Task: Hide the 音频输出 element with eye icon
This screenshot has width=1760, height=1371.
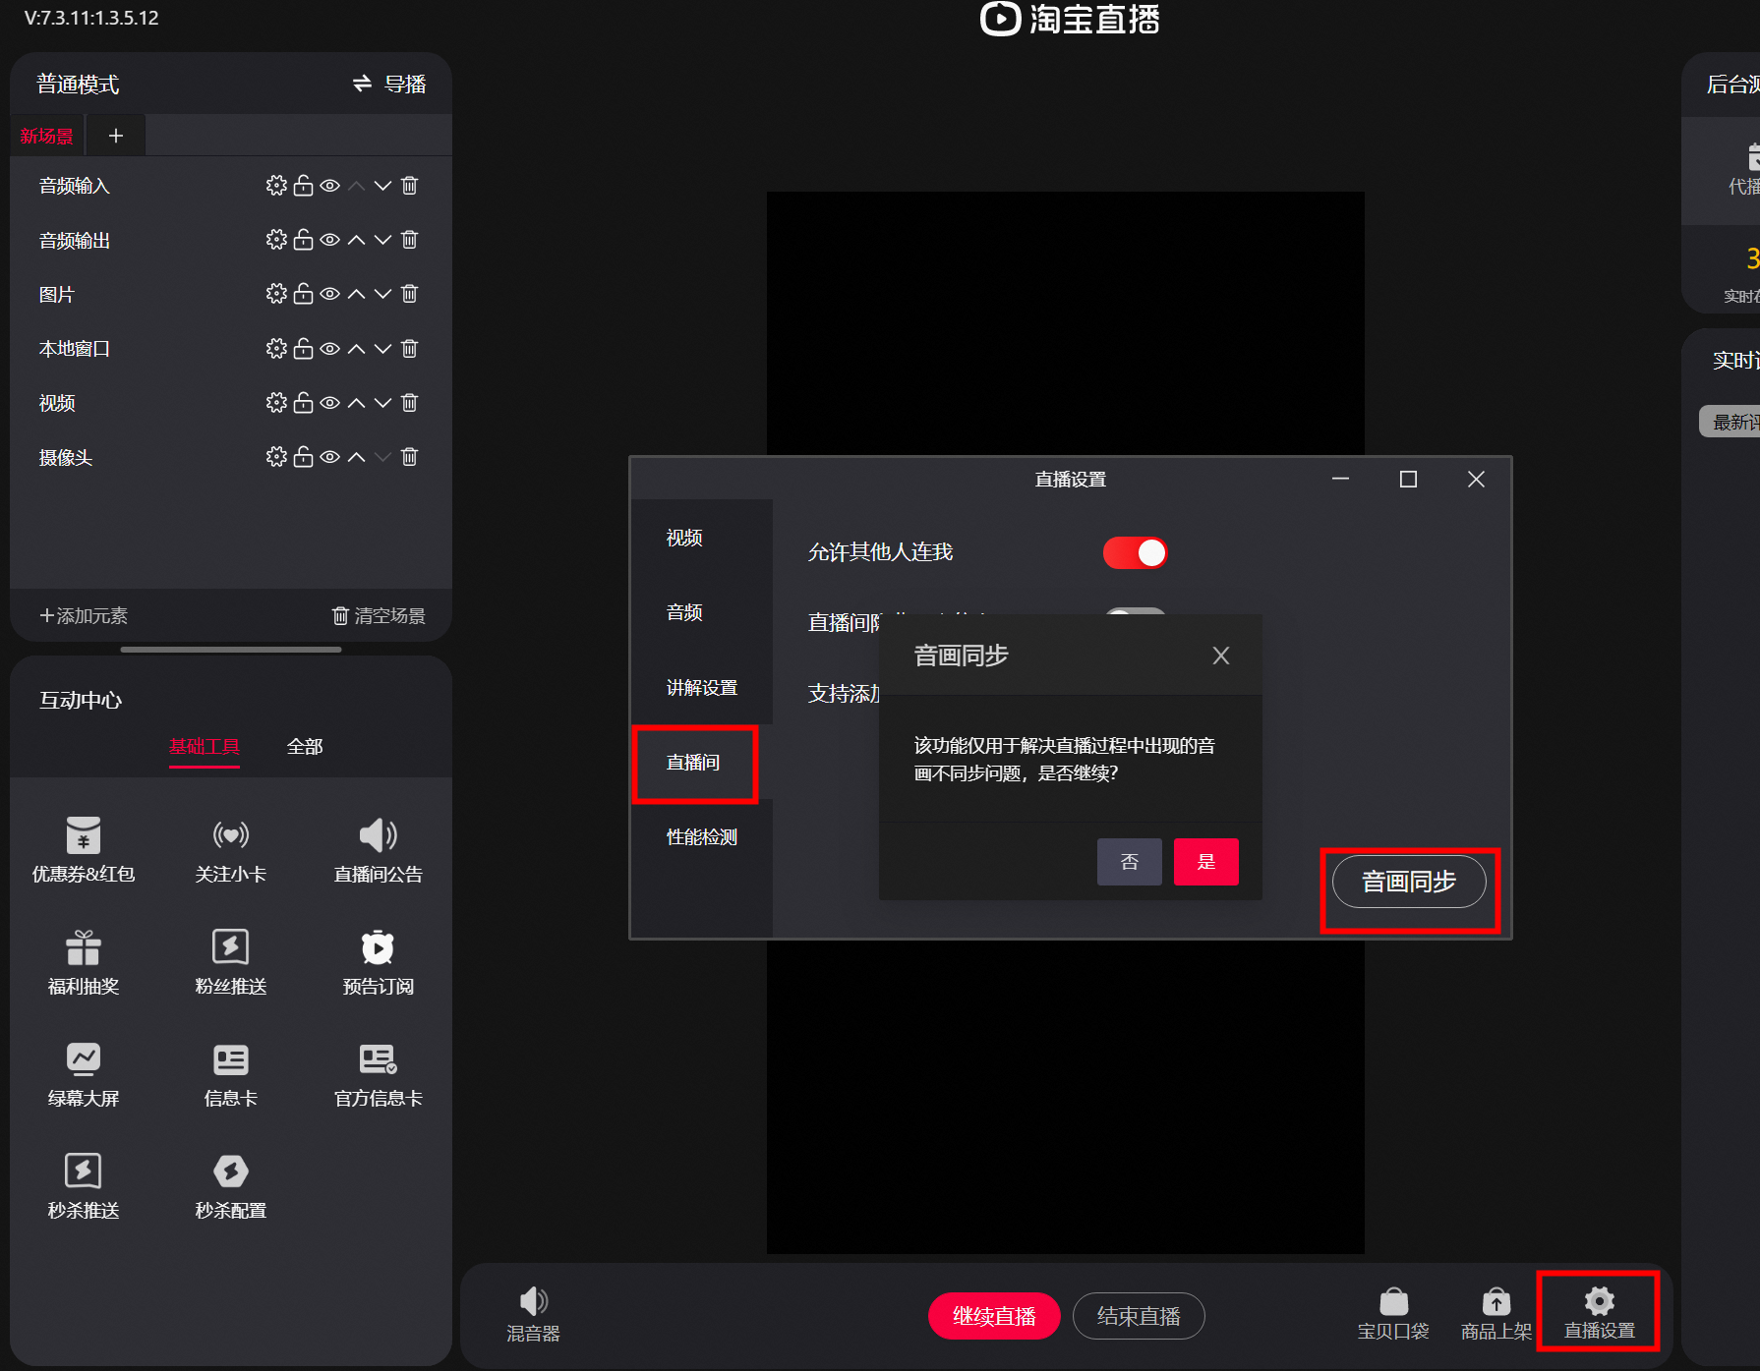Action: [330, 240]
